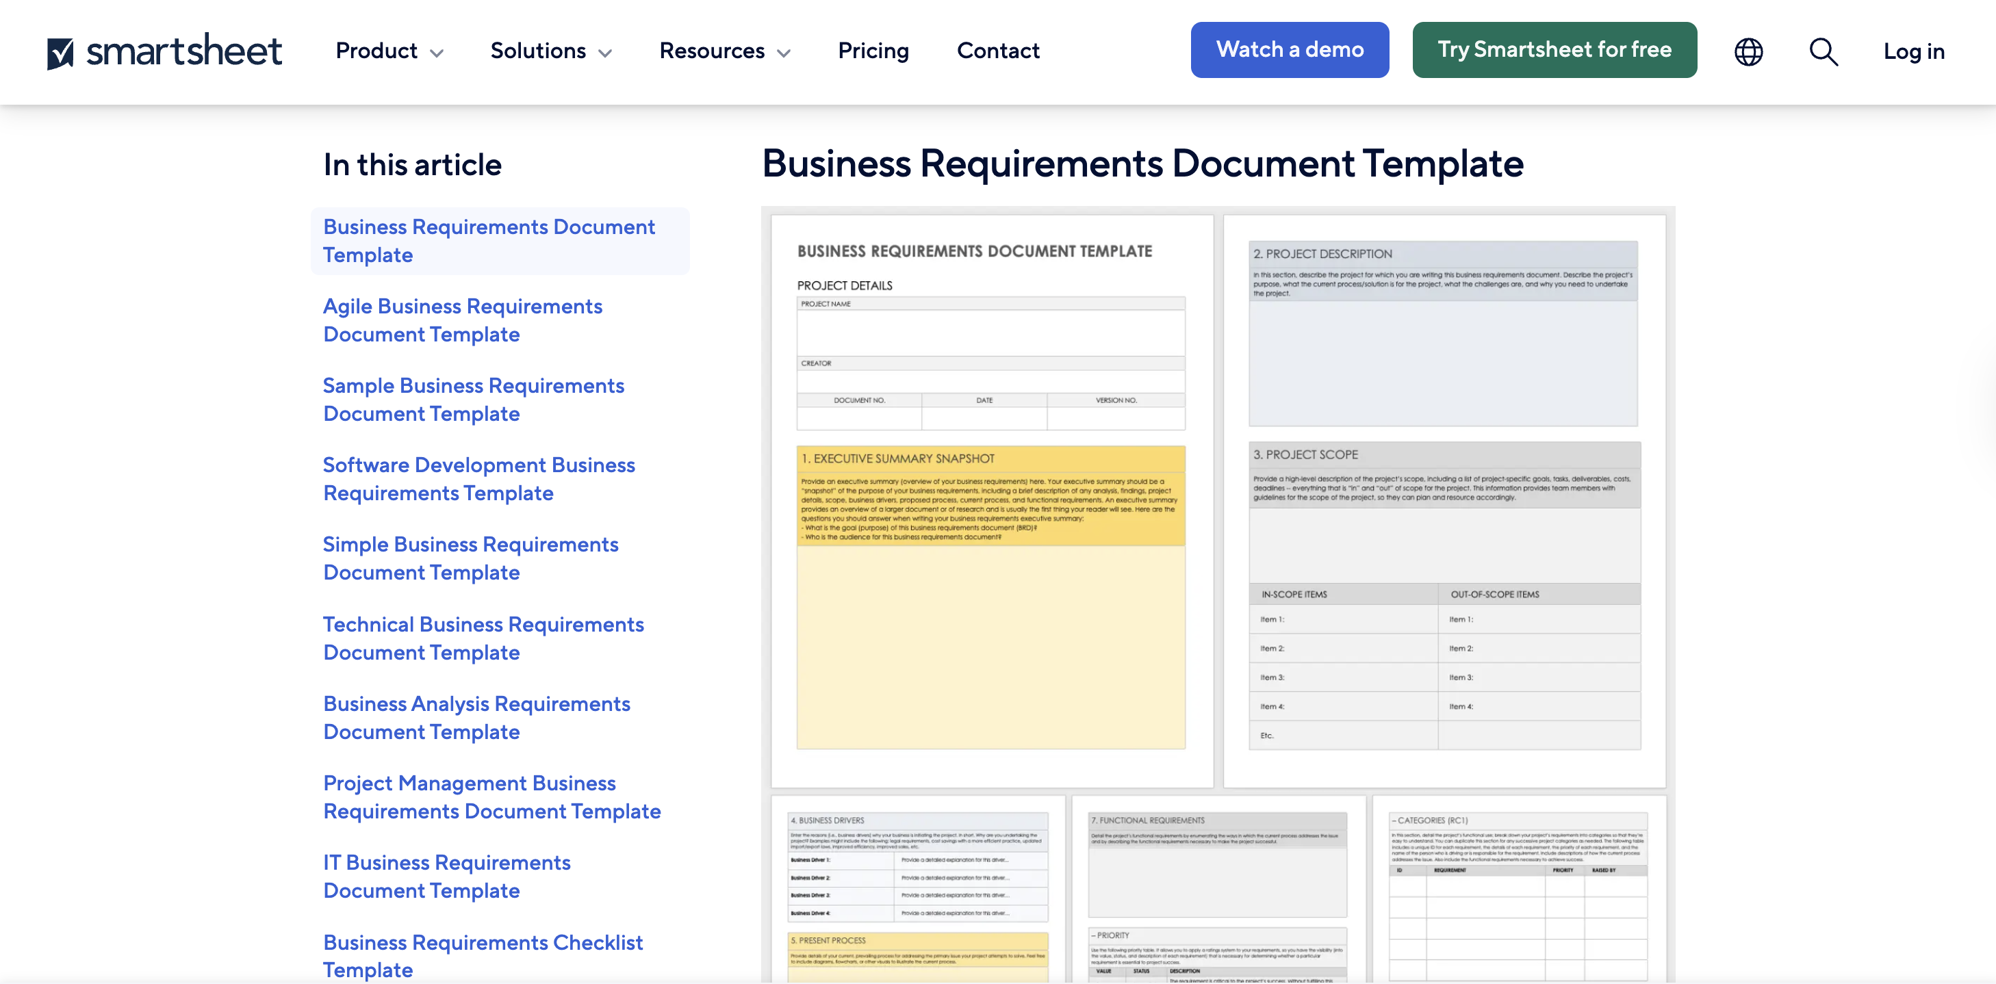
Task: Jump to Business Requirements Checklist Template
Action: point(483,956)
